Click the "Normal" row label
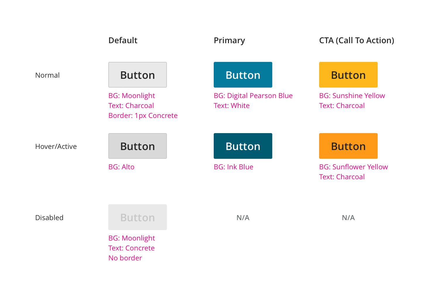The height and width of the screenshot is (296, 445). click(47, 75)
